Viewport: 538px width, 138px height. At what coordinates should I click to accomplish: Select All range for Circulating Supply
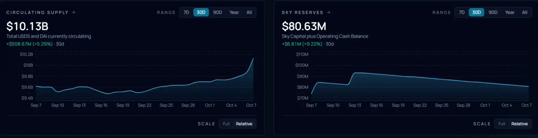249,12
